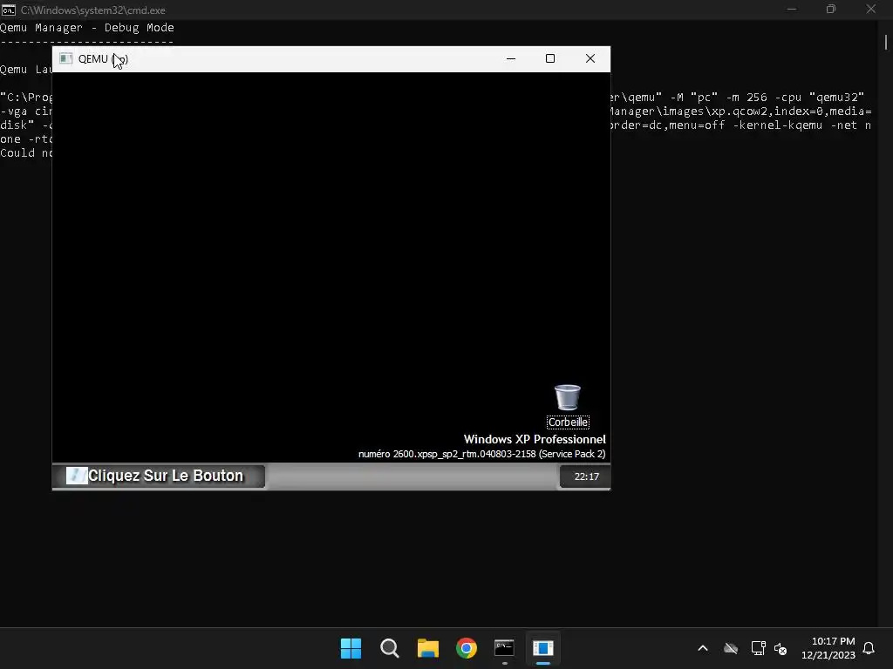Close the QEMU window

pos(590,58)
